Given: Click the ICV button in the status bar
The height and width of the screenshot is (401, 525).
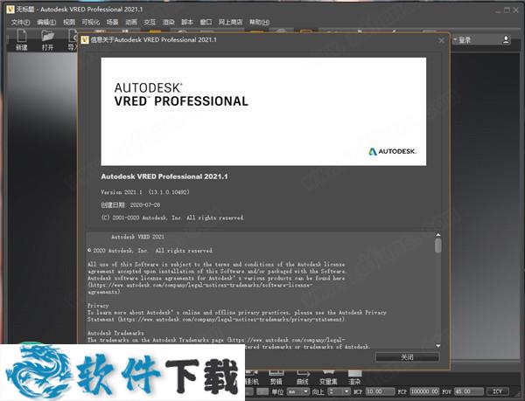Looking at the screenshot, I should coord(498,391).
